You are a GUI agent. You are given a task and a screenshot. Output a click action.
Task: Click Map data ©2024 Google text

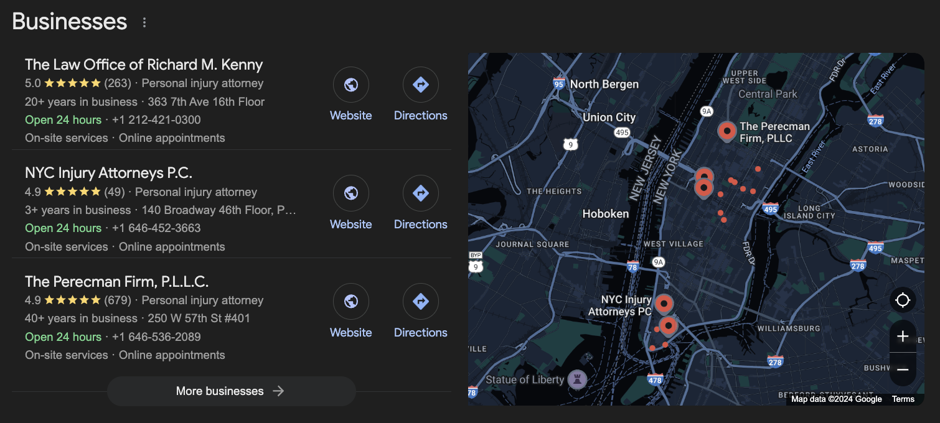(x=837, y=399)
